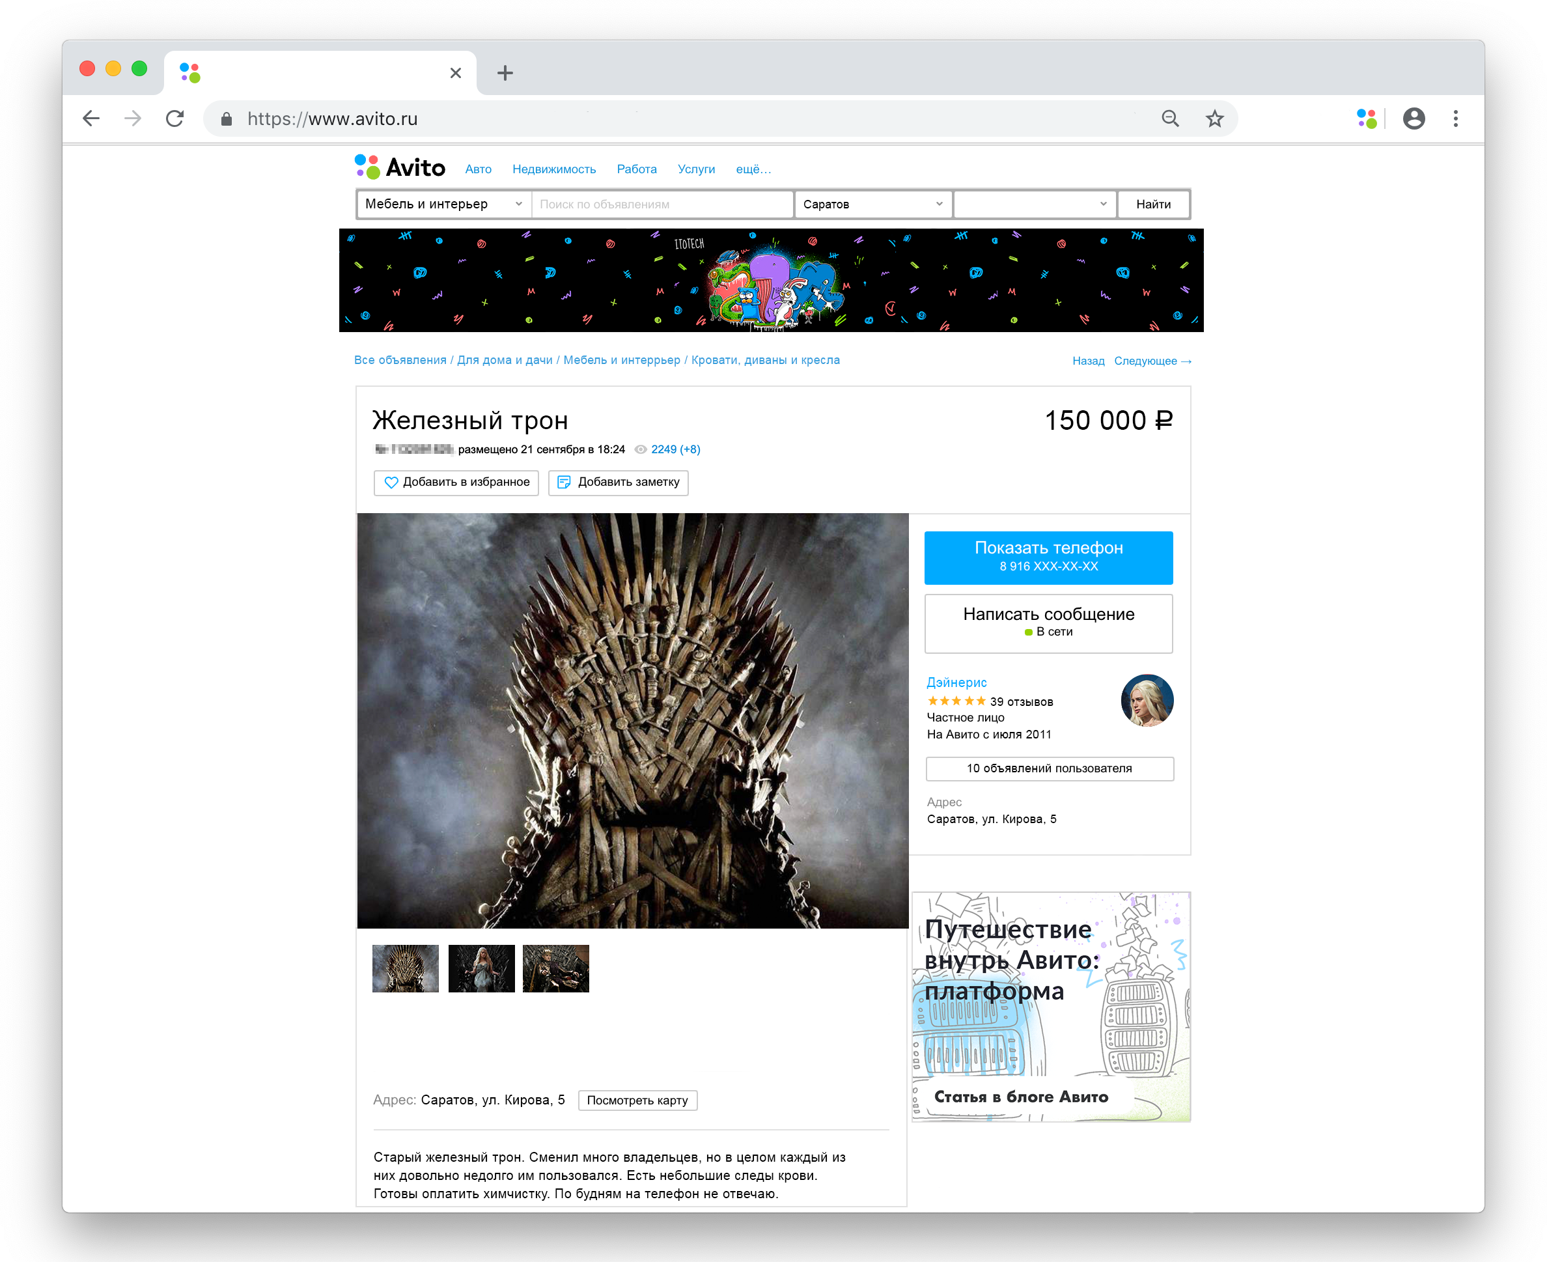Reload the page with refresh icon
This screenshot has height=1262, width=1547.
pyautogui.click(x=174, y=119)
